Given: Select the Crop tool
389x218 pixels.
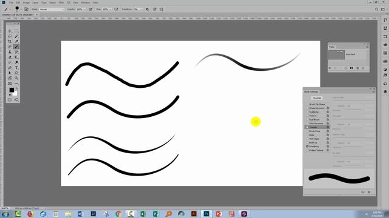Looking at the screenshot, I should tap(10, 41).
